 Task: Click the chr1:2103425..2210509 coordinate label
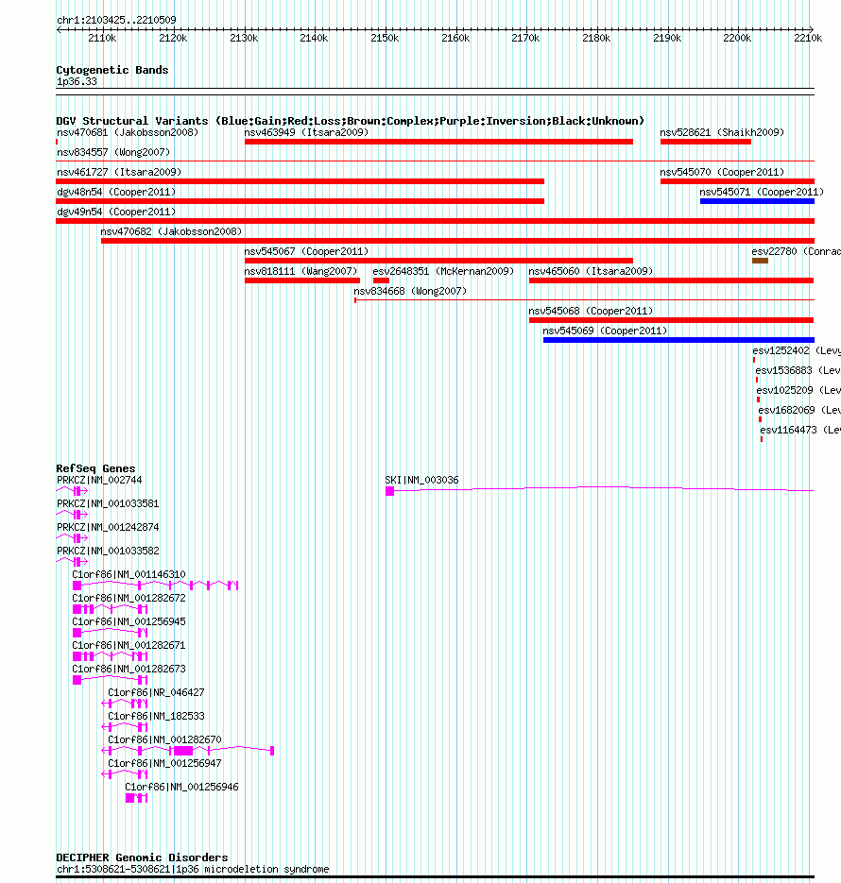pyautogui.click(x=116, y=20)
